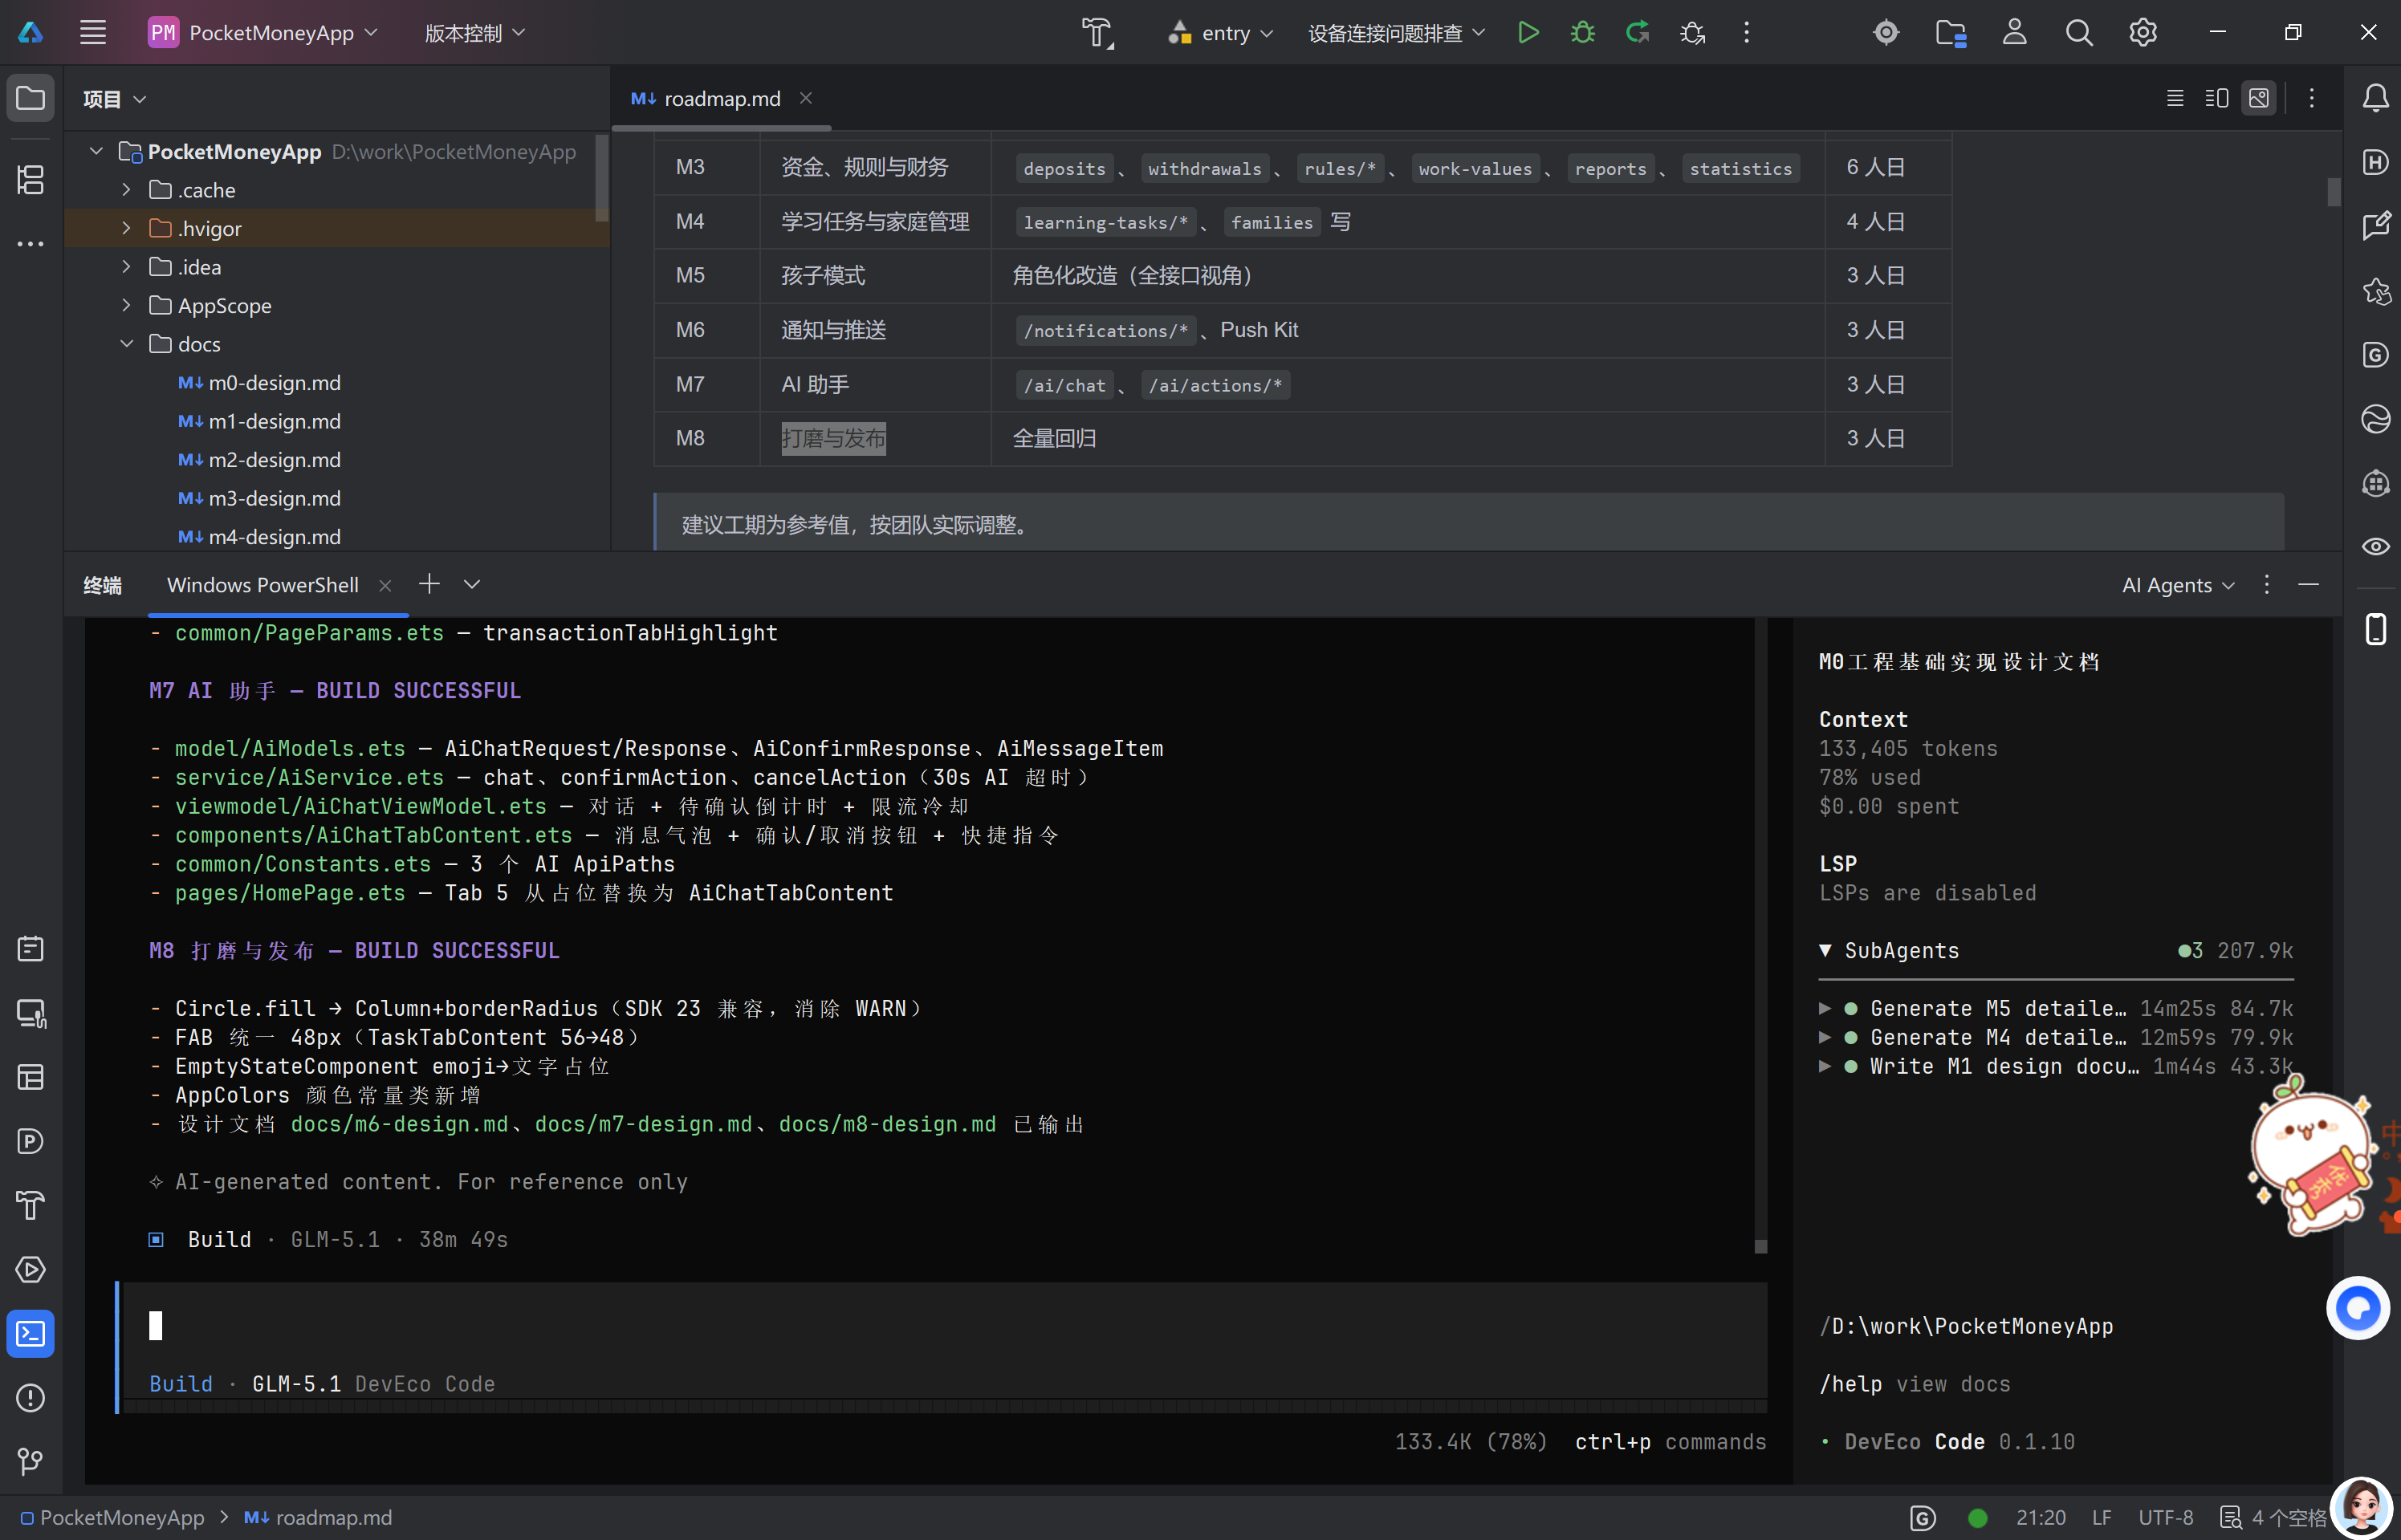The height and width of the screenshot is (1540, 2401).
Task: Expand the .hvigor folder
Action: coord(126,228)
